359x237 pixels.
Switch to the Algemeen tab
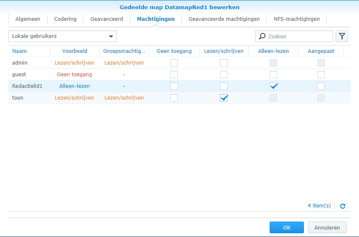28,19
